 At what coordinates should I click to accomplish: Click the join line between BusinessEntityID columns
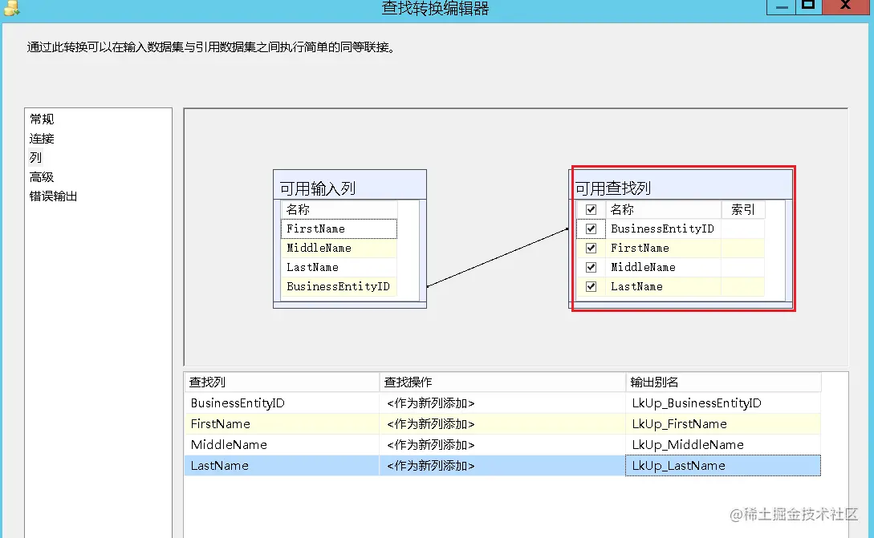coord(498,257)
